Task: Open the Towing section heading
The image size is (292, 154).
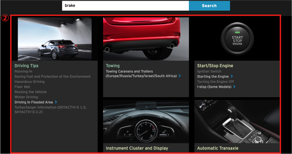Action: click(x=112, y=66)
